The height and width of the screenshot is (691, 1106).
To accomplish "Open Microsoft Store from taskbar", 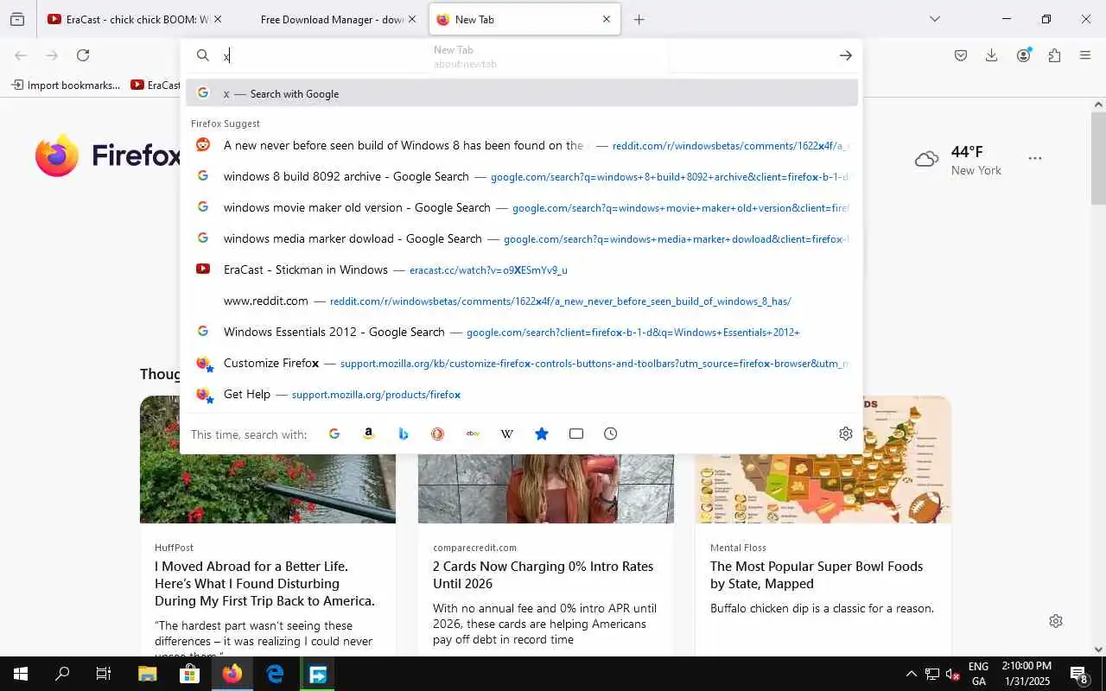I will pyautogui.click(x=189, y=674).
